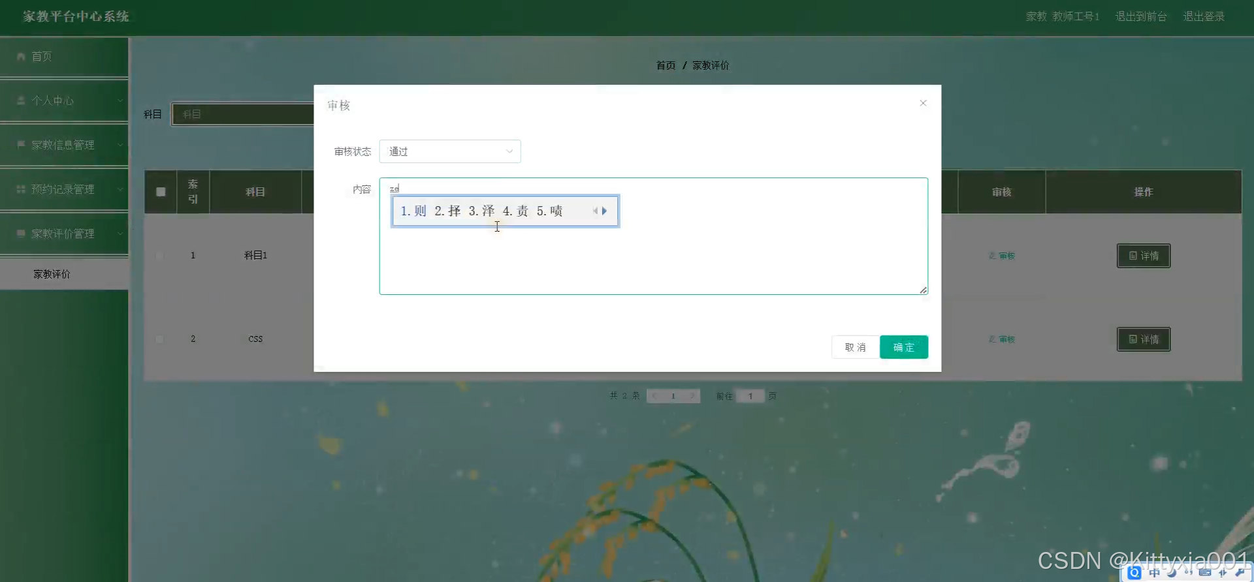The height and width of the screenshot is (582, 1254).
Task: Go to next IME candidate page arrow
Action: tap(604, 211)
